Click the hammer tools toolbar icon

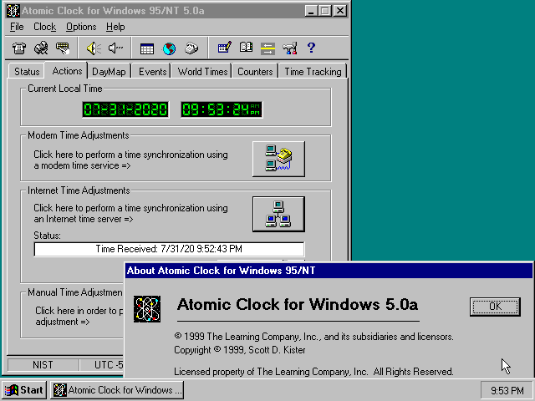tap(290, 48)
